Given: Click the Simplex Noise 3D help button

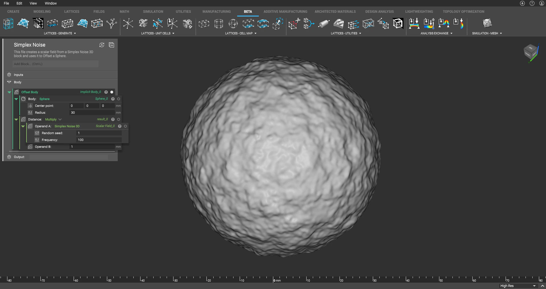Looking at the screenshot, I should pyautogui.click(x=119, y=126).
